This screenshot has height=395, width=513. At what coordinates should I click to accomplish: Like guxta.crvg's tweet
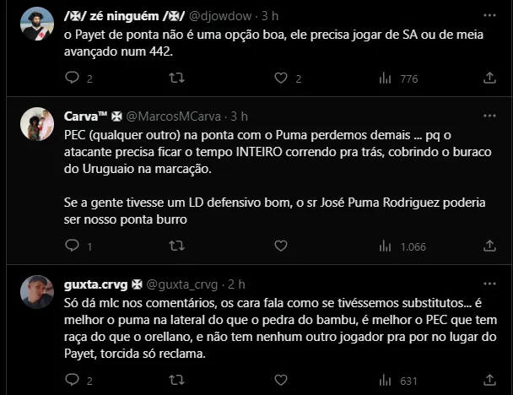pyautogui.click(x=281, y=381)
